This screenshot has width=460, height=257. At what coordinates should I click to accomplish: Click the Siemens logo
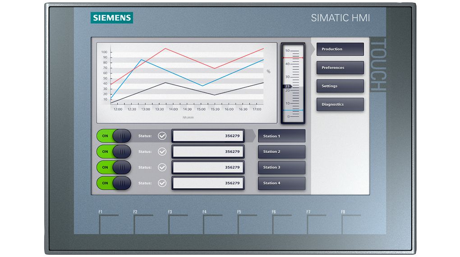112,18
